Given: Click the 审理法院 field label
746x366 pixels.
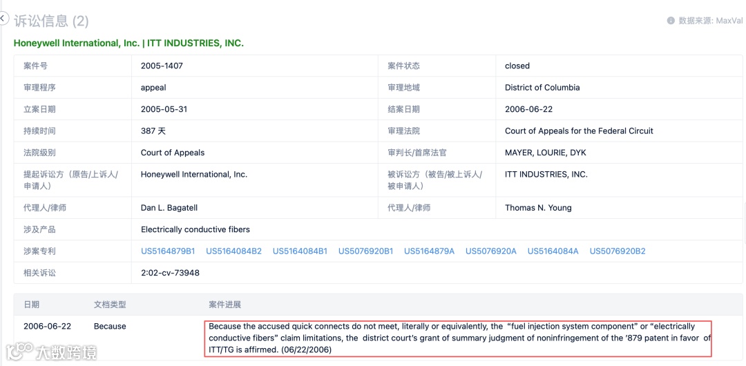Looking at the screenshot, I should [x=403, y=131].
